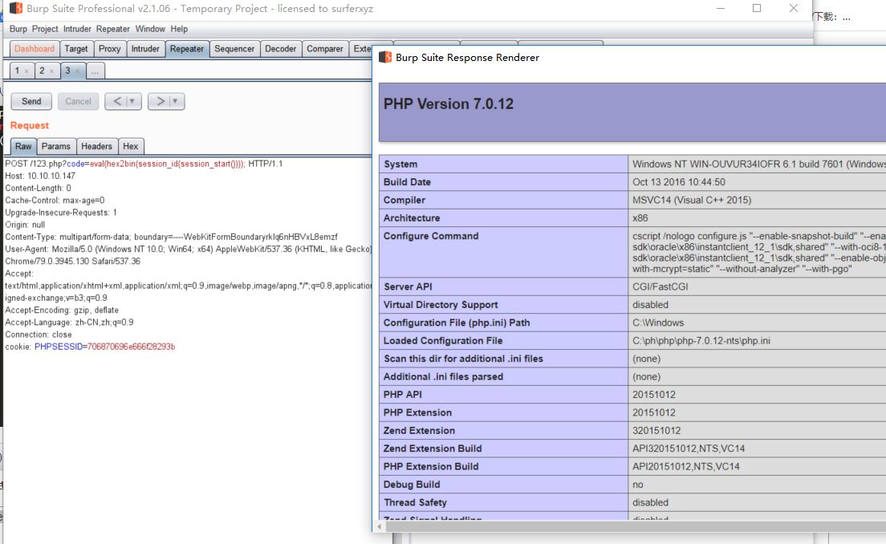Screen dimensions: 886x544
Task: Click the "Upgrade-Insecure-Requests: 1" header line
Action: [61, 213]
